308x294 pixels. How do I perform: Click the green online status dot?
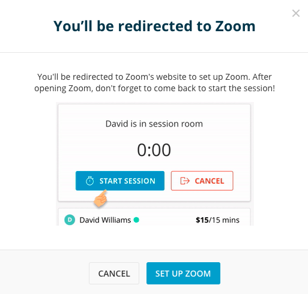[x=136, y=220]
